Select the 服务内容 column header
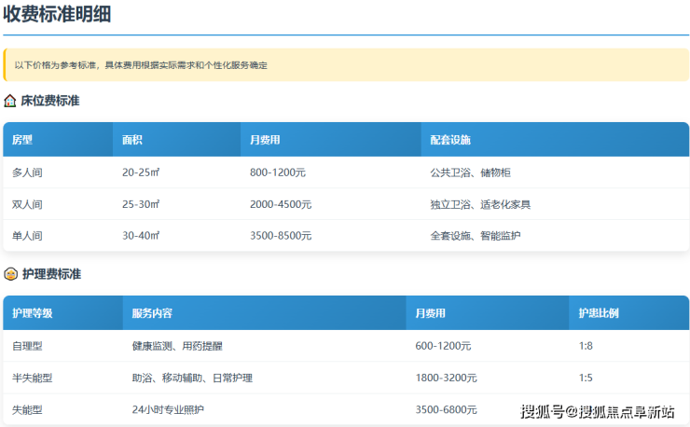 (x=152, y=313)
